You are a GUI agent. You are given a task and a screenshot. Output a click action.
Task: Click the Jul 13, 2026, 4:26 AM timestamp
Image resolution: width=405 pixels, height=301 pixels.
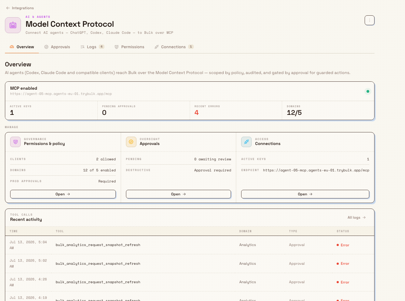[28, 282]
